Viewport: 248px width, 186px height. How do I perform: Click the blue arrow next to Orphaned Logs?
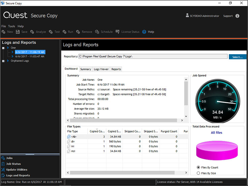(8, 61)
